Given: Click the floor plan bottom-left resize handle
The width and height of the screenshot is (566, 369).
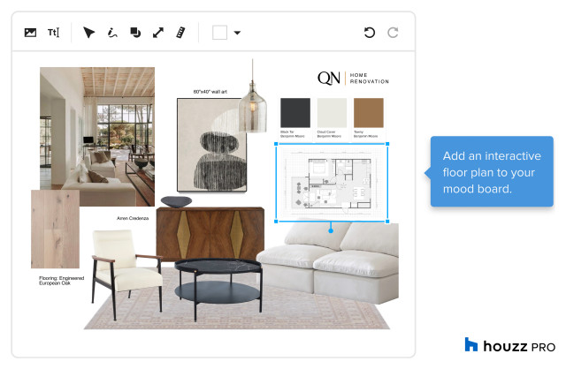Looking at the screenshot, I should coord(277,222).
